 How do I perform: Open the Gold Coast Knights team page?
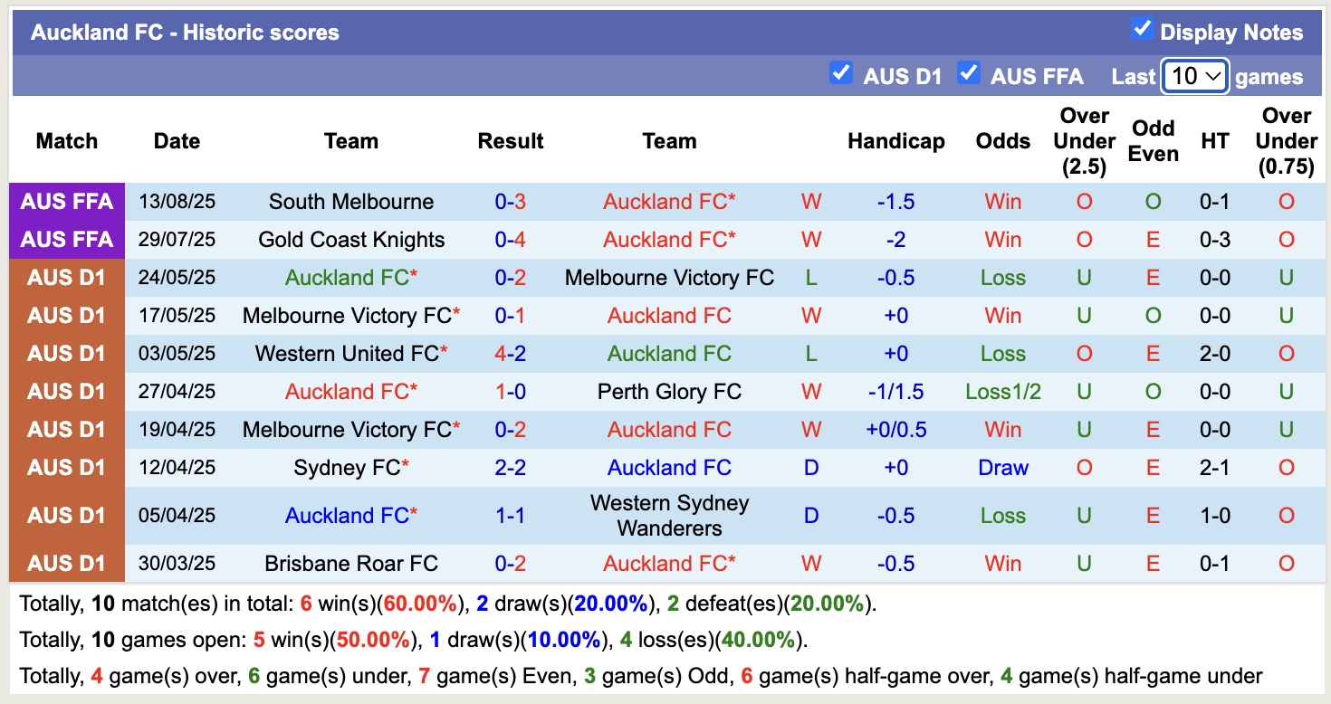tap(351, 239)
